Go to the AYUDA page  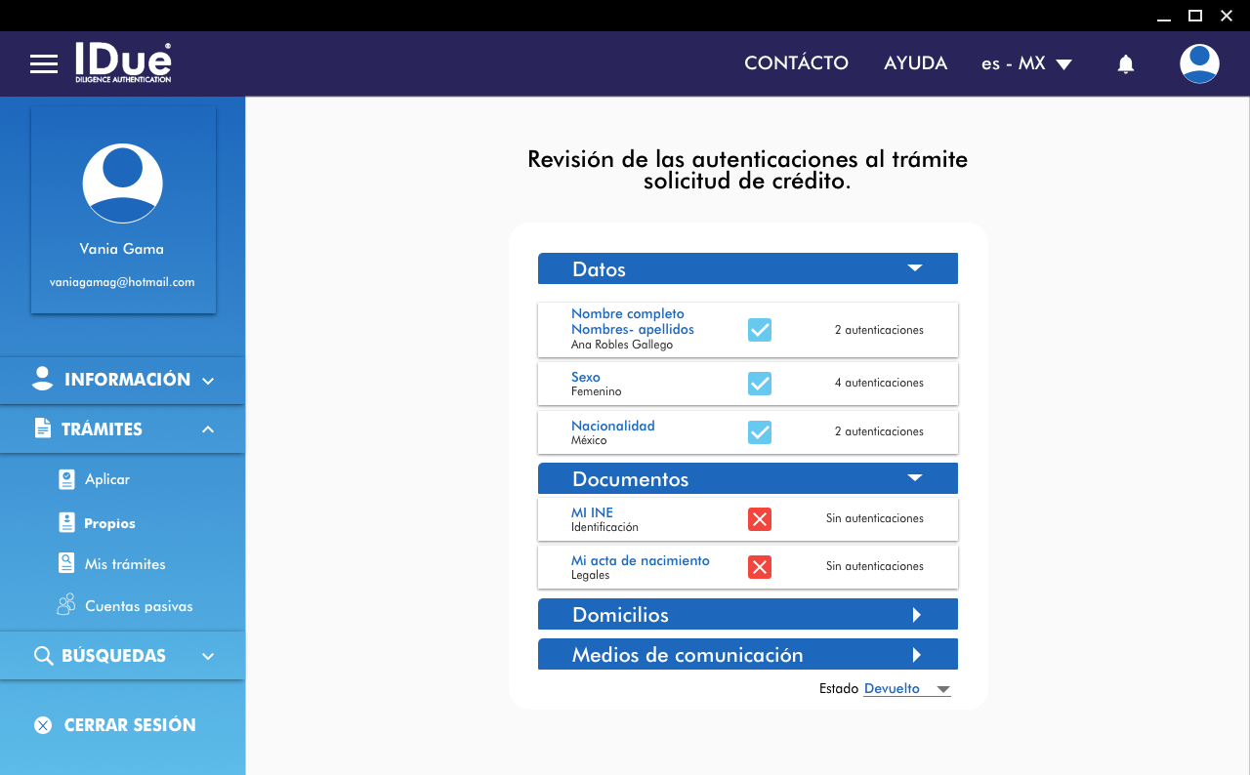pos(915,63)
